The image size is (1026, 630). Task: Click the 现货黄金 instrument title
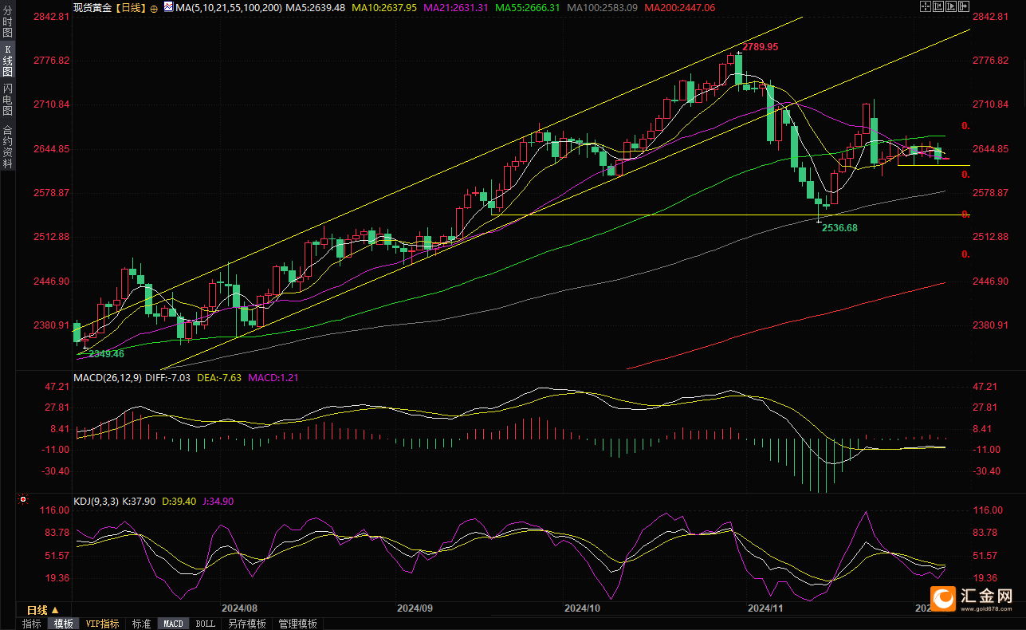92,8
